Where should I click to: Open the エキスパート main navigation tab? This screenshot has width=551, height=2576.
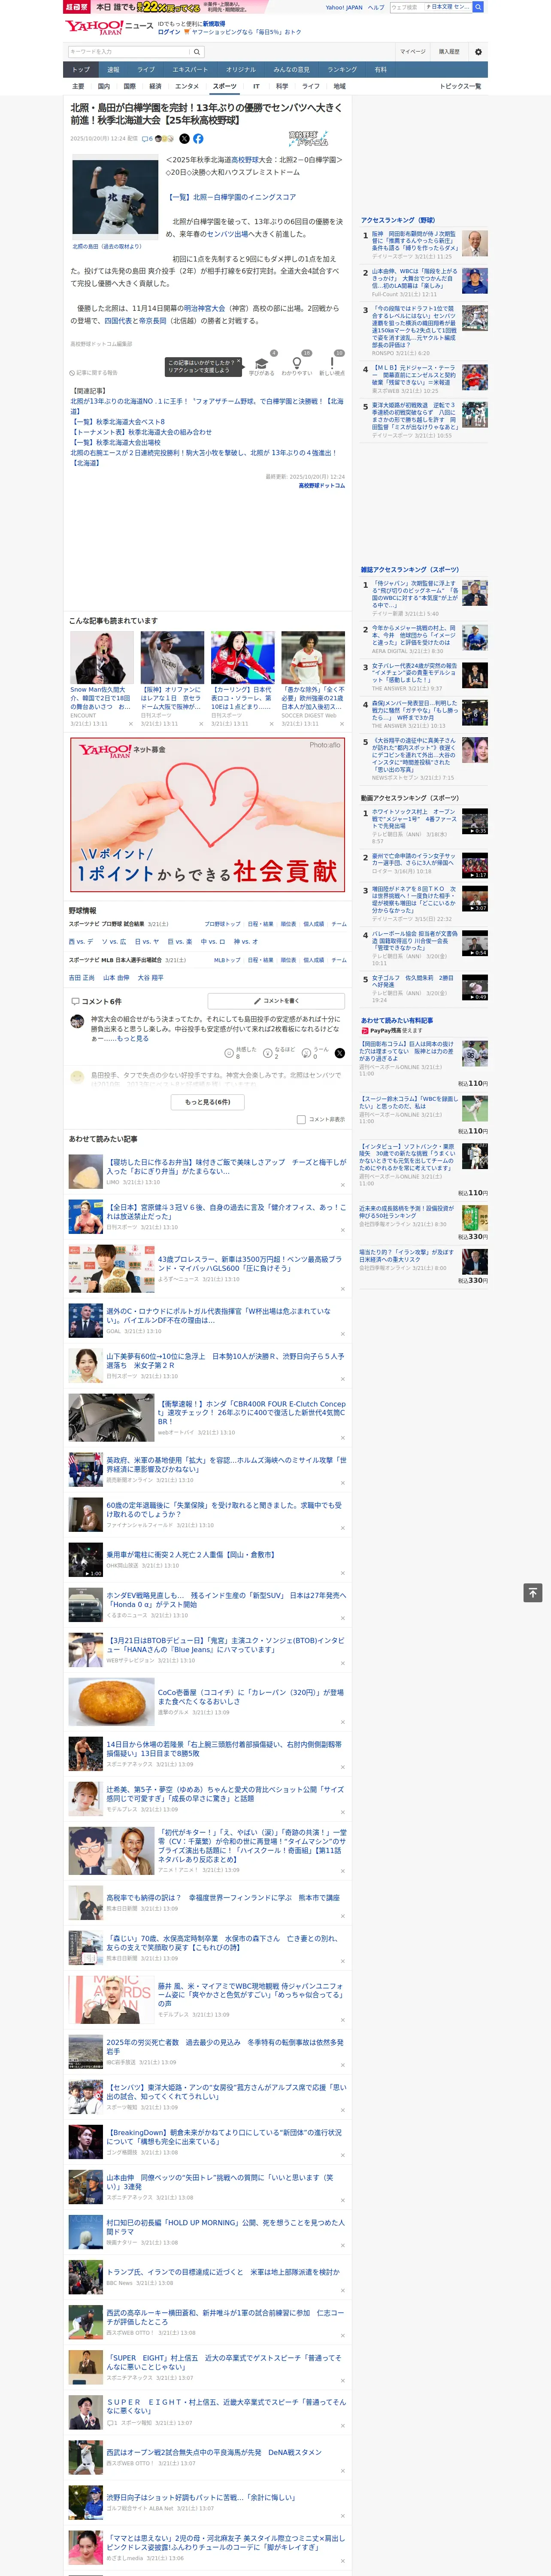[x=190, y=70]
